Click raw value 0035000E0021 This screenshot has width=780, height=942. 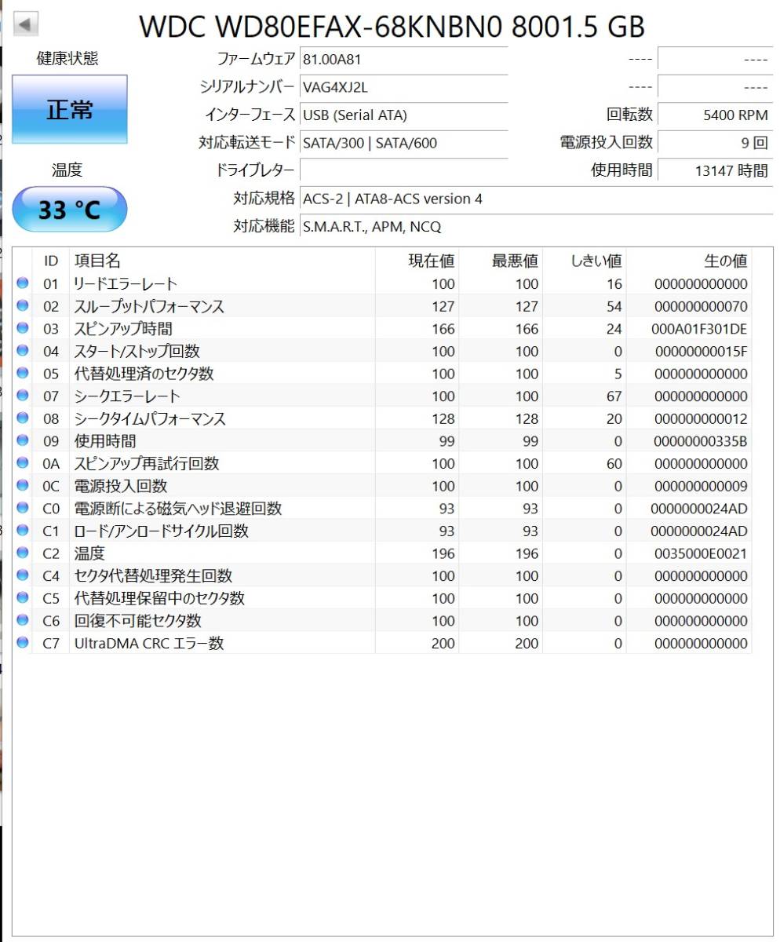pos(701,554)
